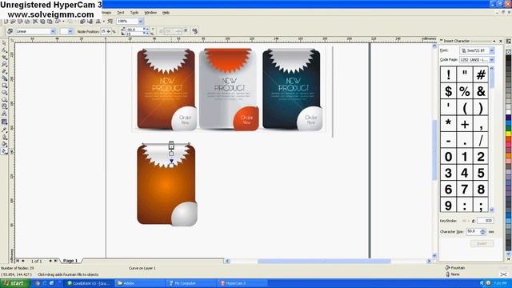Open the zoom level dropdown
Image resolution: width=512 pixels, height=288 pixels.
(x=141, y=22)
